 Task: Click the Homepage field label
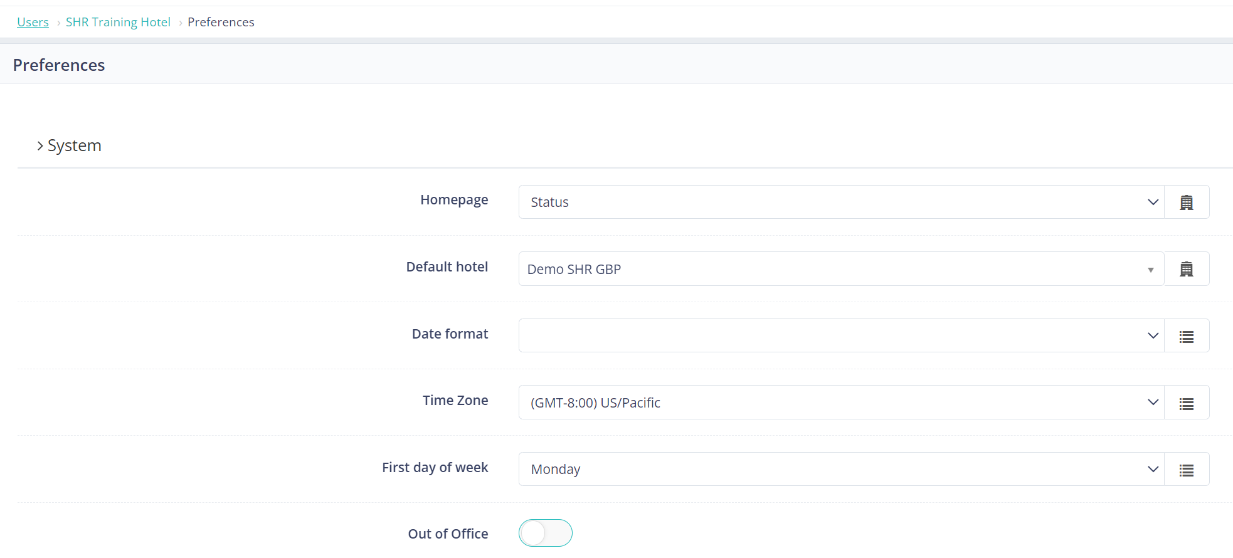[454, 200]
